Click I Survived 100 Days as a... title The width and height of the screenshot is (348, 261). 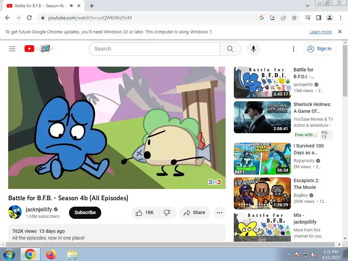tap(309, 149)
